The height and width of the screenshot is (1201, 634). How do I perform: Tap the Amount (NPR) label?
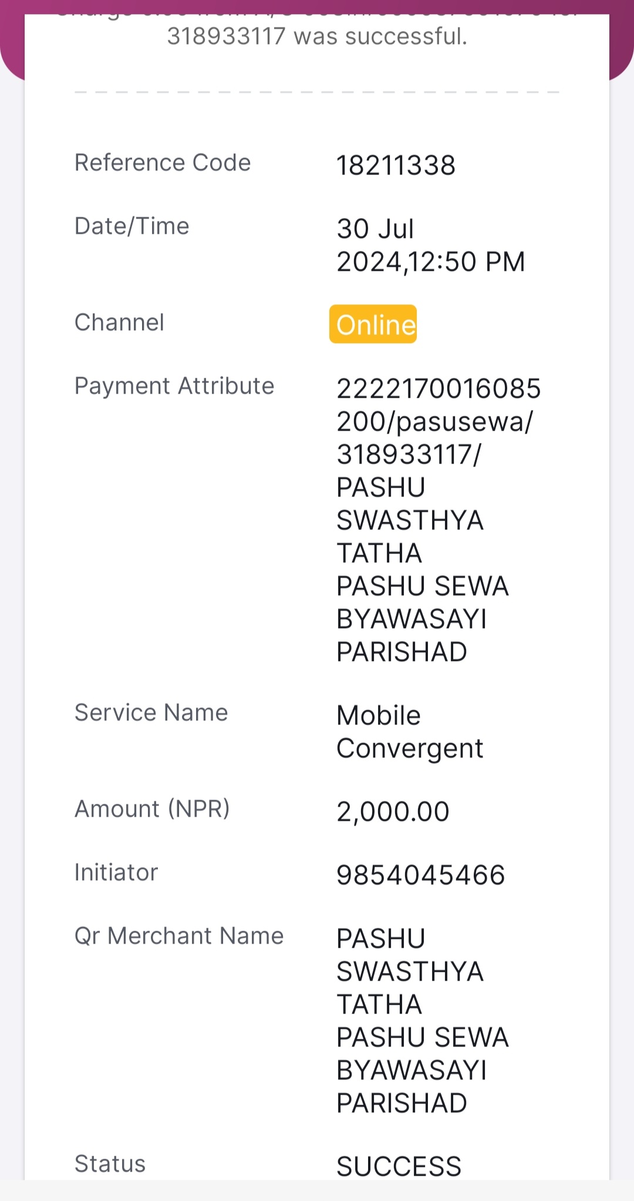pyautogui.click(x=152, y=809)
